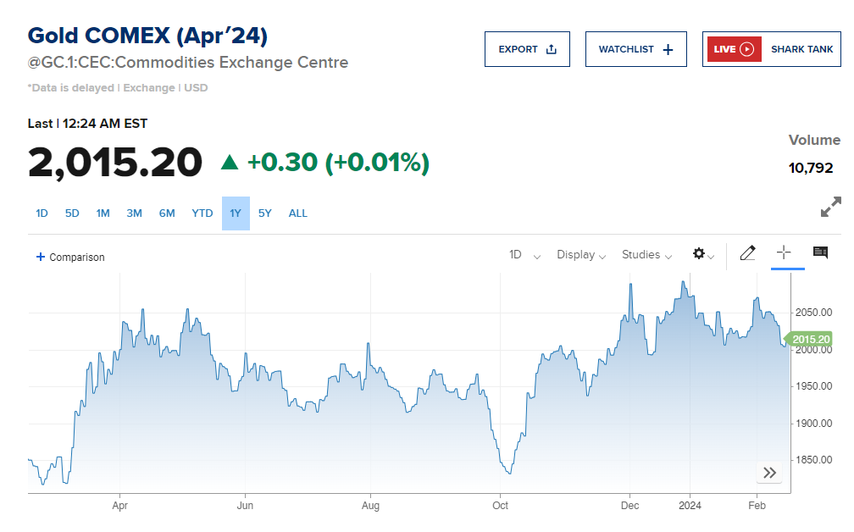Expand the Display dropdown
The image size is (854, 532).
click(581, 255)
